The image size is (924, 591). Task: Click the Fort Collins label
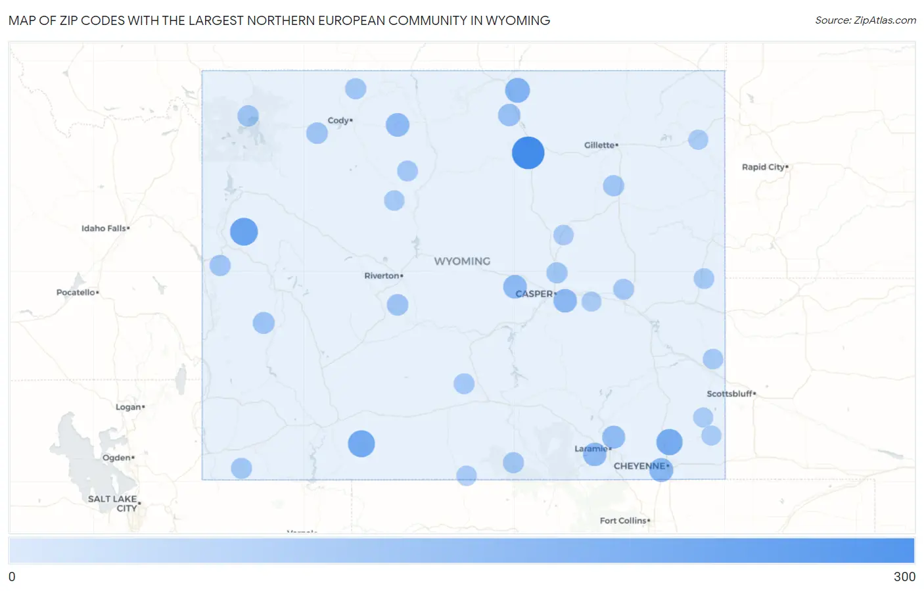coord(625,521)
